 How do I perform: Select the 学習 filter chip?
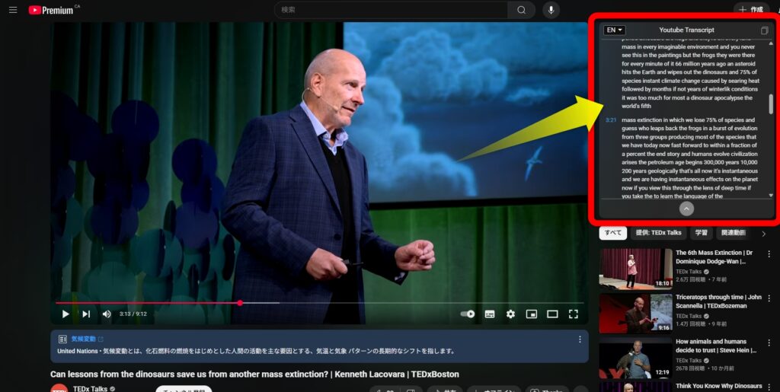coord(701,232)
